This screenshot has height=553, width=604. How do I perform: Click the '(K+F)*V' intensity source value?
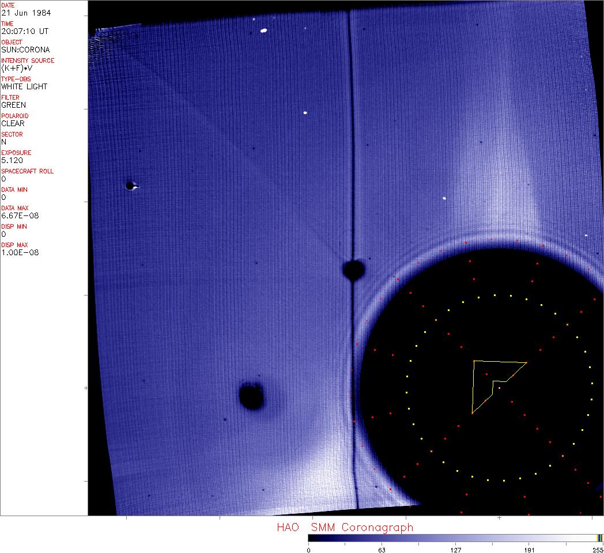[17, 68]
